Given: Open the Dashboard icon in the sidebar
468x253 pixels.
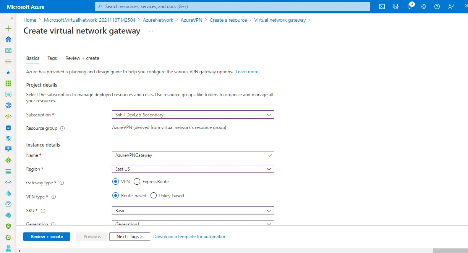Looking at the screenshot, I should point(8,50).
